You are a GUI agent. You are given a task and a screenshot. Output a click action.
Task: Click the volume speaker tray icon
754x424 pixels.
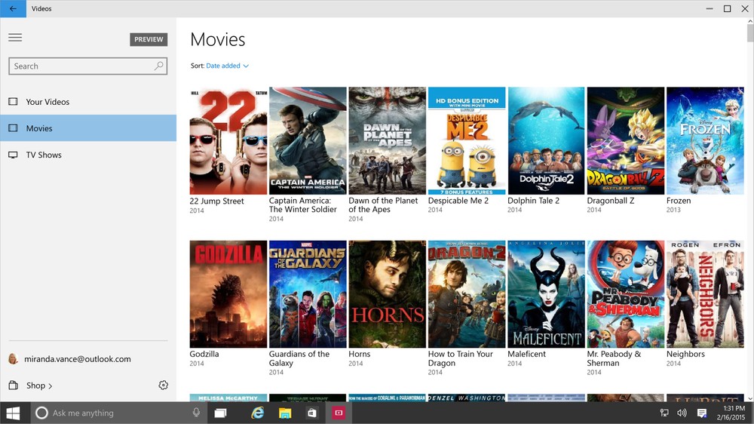pyautogui.click(x=682, y=413)
